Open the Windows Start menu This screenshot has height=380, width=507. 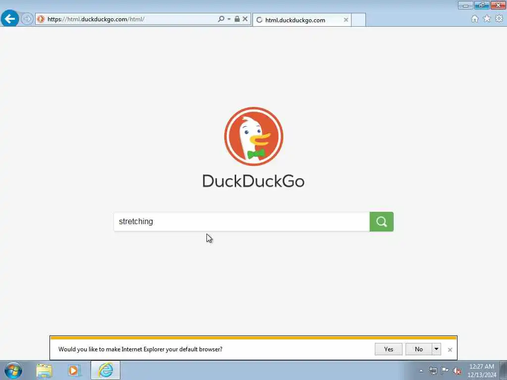pos(13,370)
